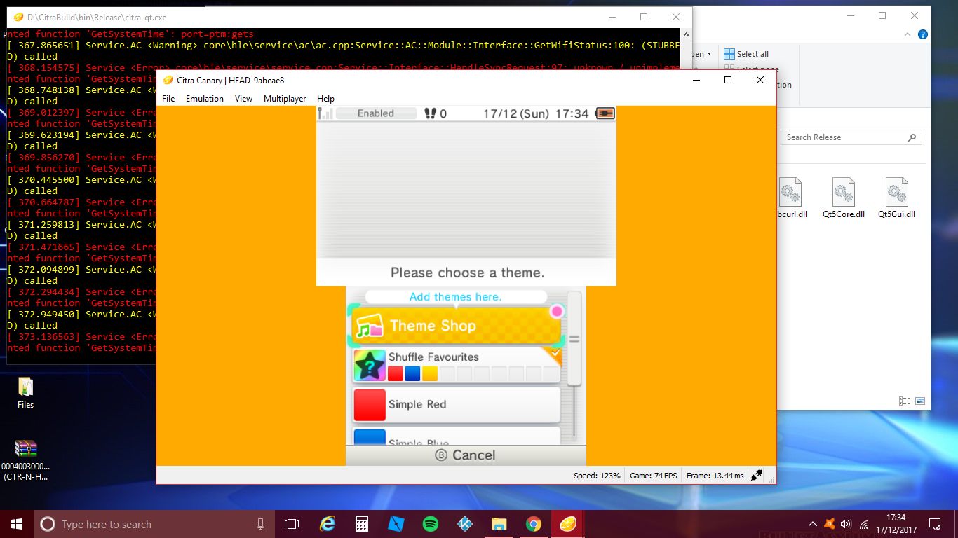Open File Explorer from the taskbar
Screen dimensions: 958x538
click(x=499, y=524)
